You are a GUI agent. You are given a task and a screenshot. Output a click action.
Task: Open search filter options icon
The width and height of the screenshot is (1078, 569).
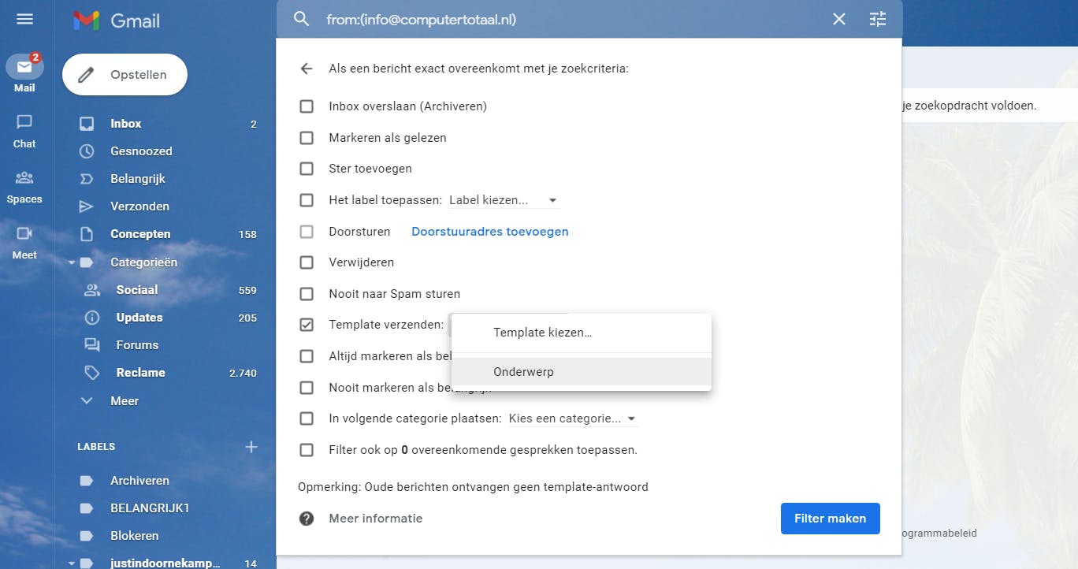(878, 19)
